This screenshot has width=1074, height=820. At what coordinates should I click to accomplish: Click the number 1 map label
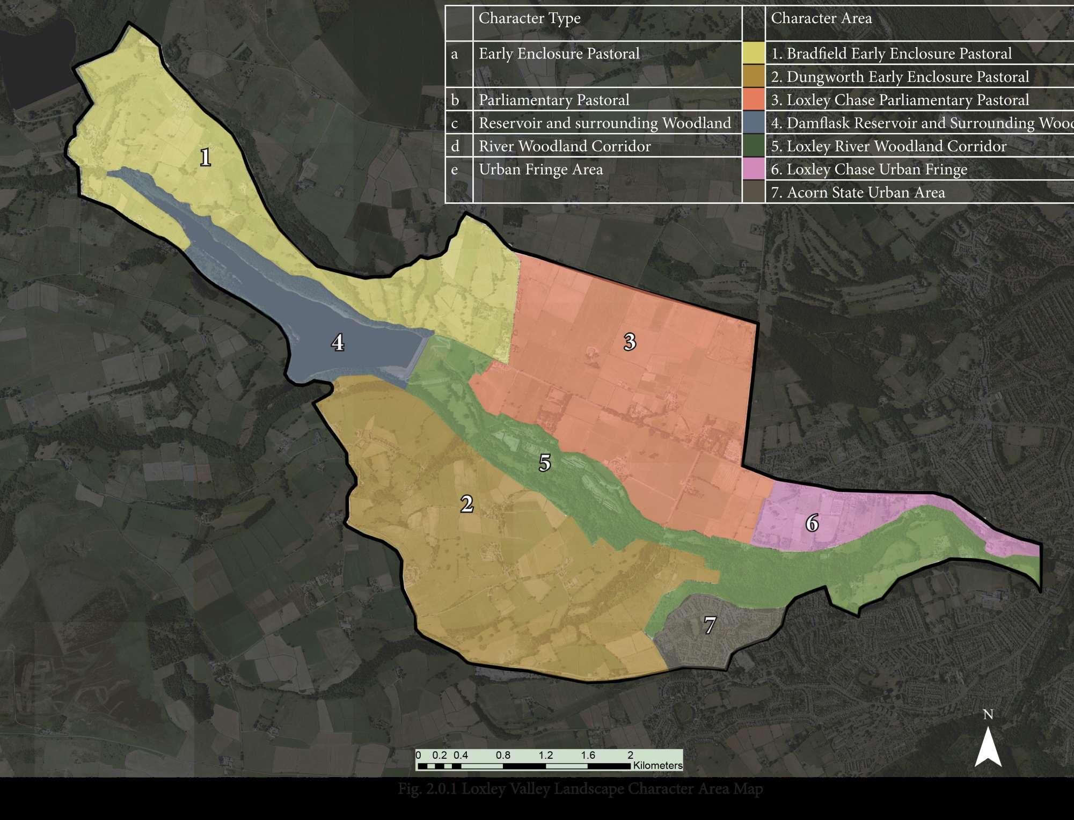205,157
